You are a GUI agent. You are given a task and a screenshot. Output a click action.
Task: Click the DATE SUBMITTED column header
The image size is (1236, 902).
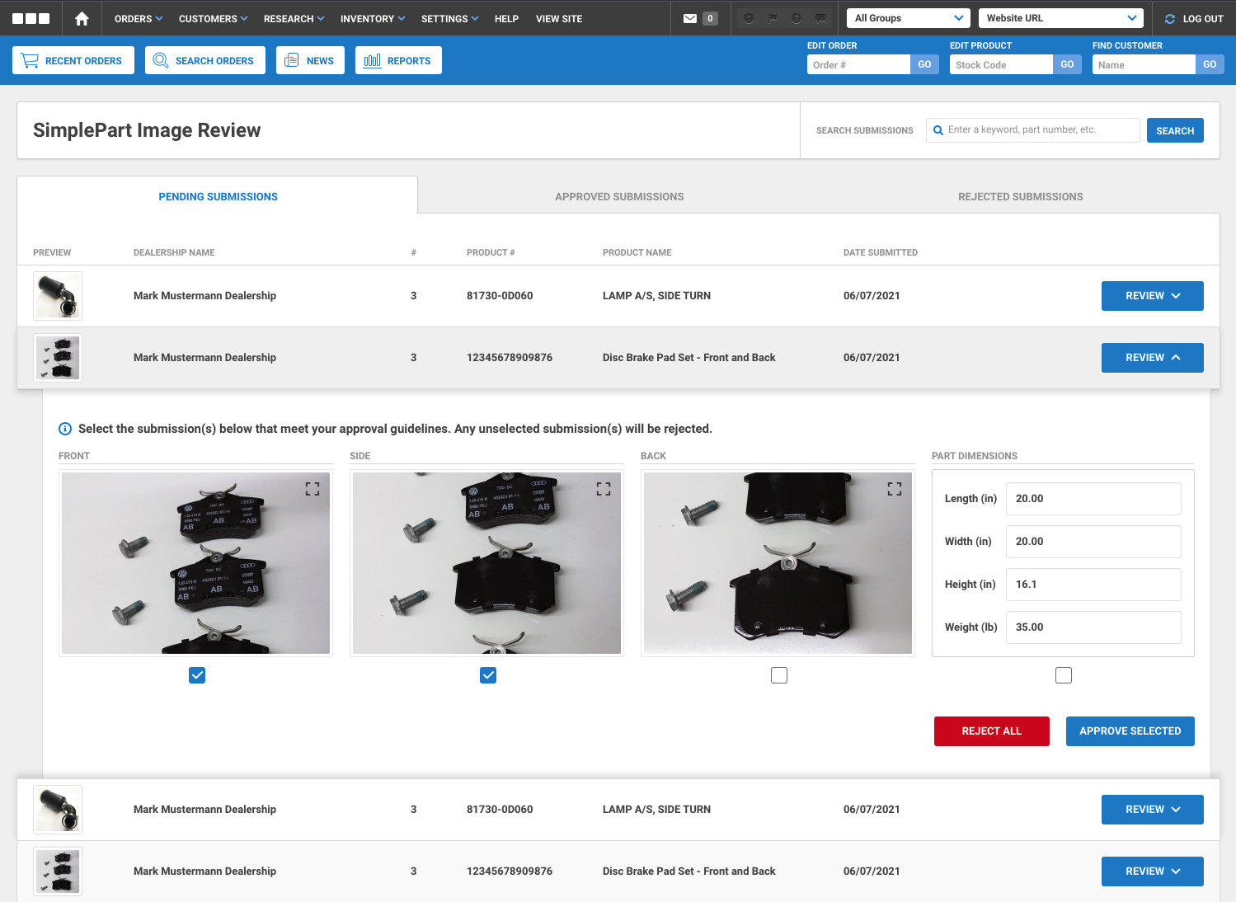[x=881, y=252]
